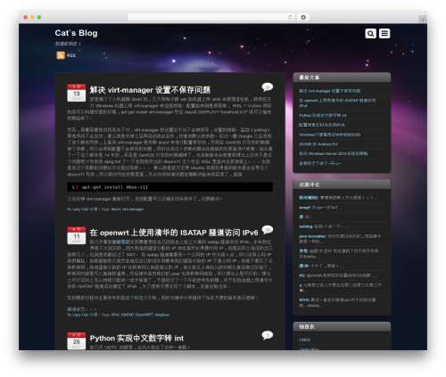Open sidebar link about Android 5.0
Viewport: 446px width, 377px height.
point(318,144)
